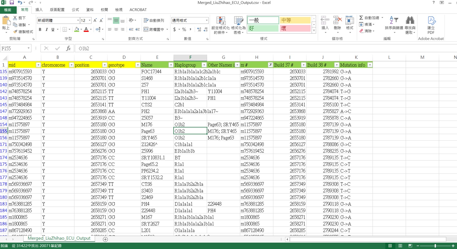Add a new sheet with plus button

(105, 239)
